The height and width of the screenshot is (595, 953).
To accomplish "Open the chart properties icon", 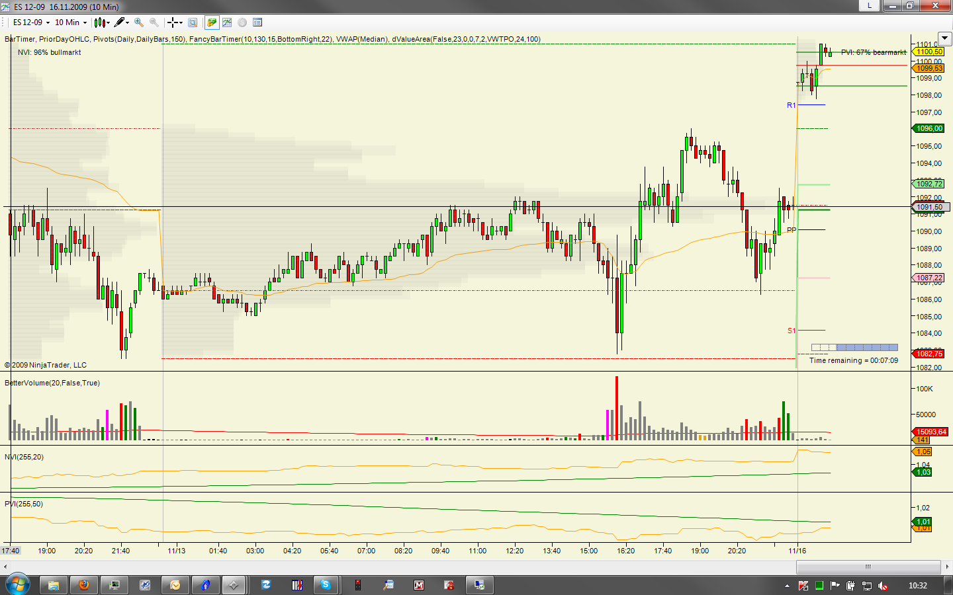I will pos(257,22).
